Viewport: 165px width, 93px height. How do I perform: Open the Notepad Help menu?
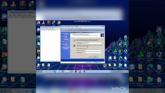[x=53, y=29]
